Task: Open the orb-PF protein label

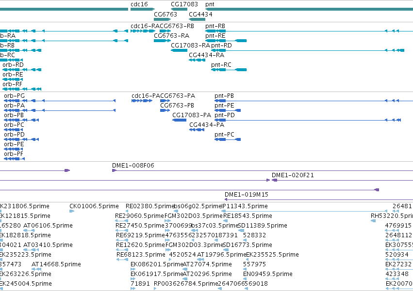Action: (14, 154)
